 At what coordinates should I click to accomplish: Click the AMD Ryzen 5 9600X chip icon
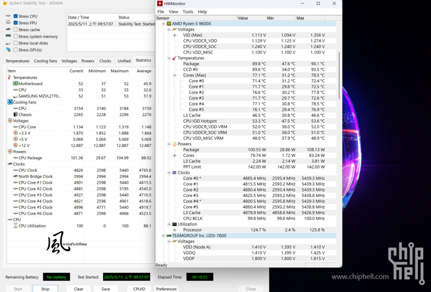[169, 24]
